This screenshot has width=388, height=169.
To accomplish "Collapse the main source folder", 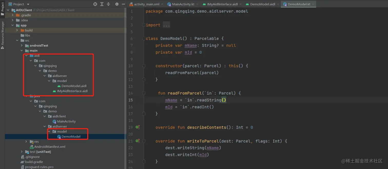I will [x=22, y=51].
